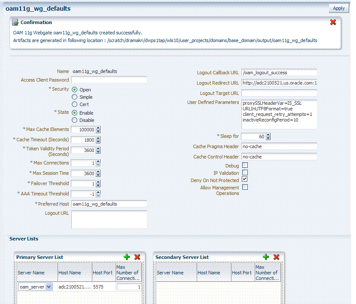Viewport: 356px width, 304px height.
Task: Add an entry to Secondary Server List
Action: coord(266,257)
